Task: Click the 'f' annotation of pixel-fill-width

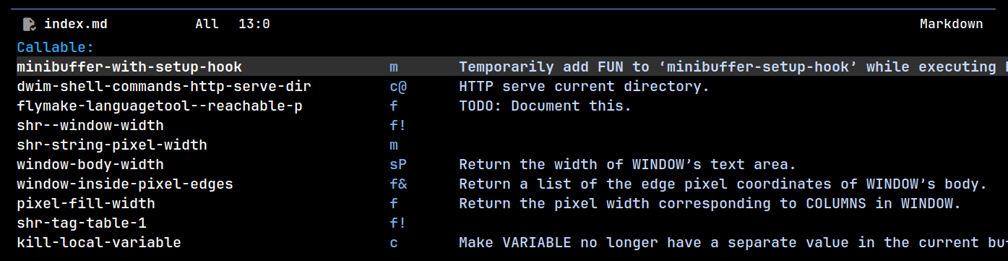Action: point(394,204)
